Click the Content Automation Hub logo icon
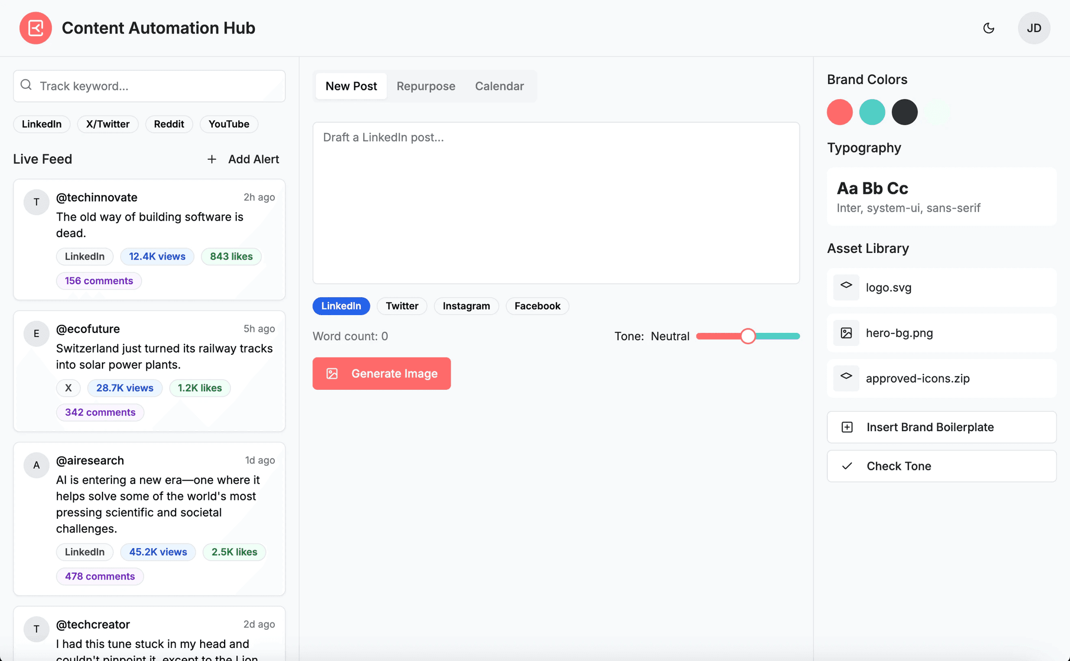The image size is (1070, 661). tap(36, 28)
